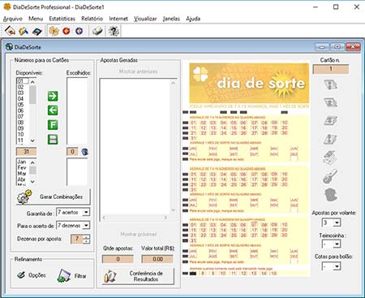This screenshot has width=365, height=298.
Task: Open the Teimosinha dropdown
Action: coord(337,244)
